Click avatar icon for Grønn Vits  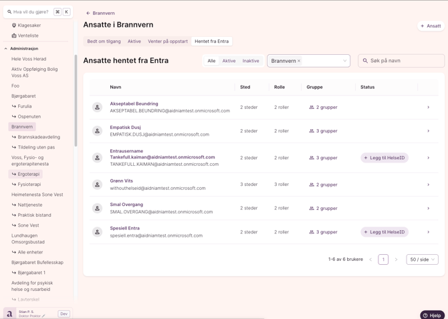coord(97,185)
